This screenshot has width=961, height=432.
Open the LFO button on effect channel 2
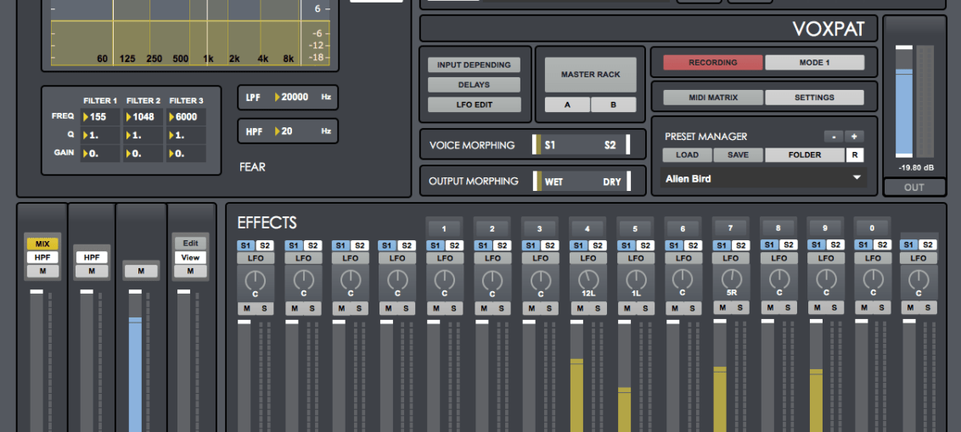point(492,258)
